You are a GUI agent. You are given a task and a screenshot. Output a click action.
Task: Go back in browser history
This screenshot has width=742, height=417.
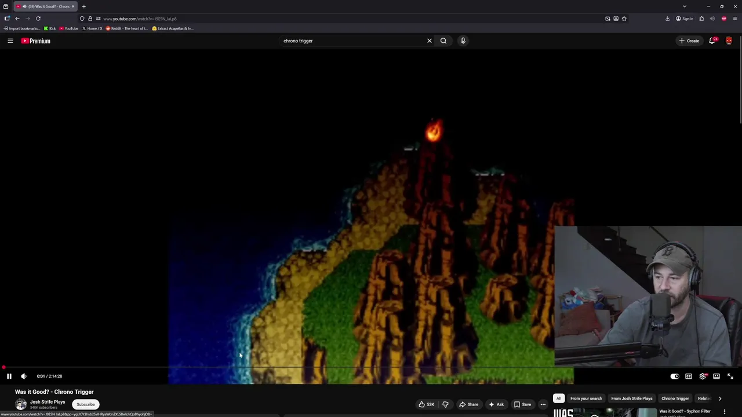click(x=17, y=19)
